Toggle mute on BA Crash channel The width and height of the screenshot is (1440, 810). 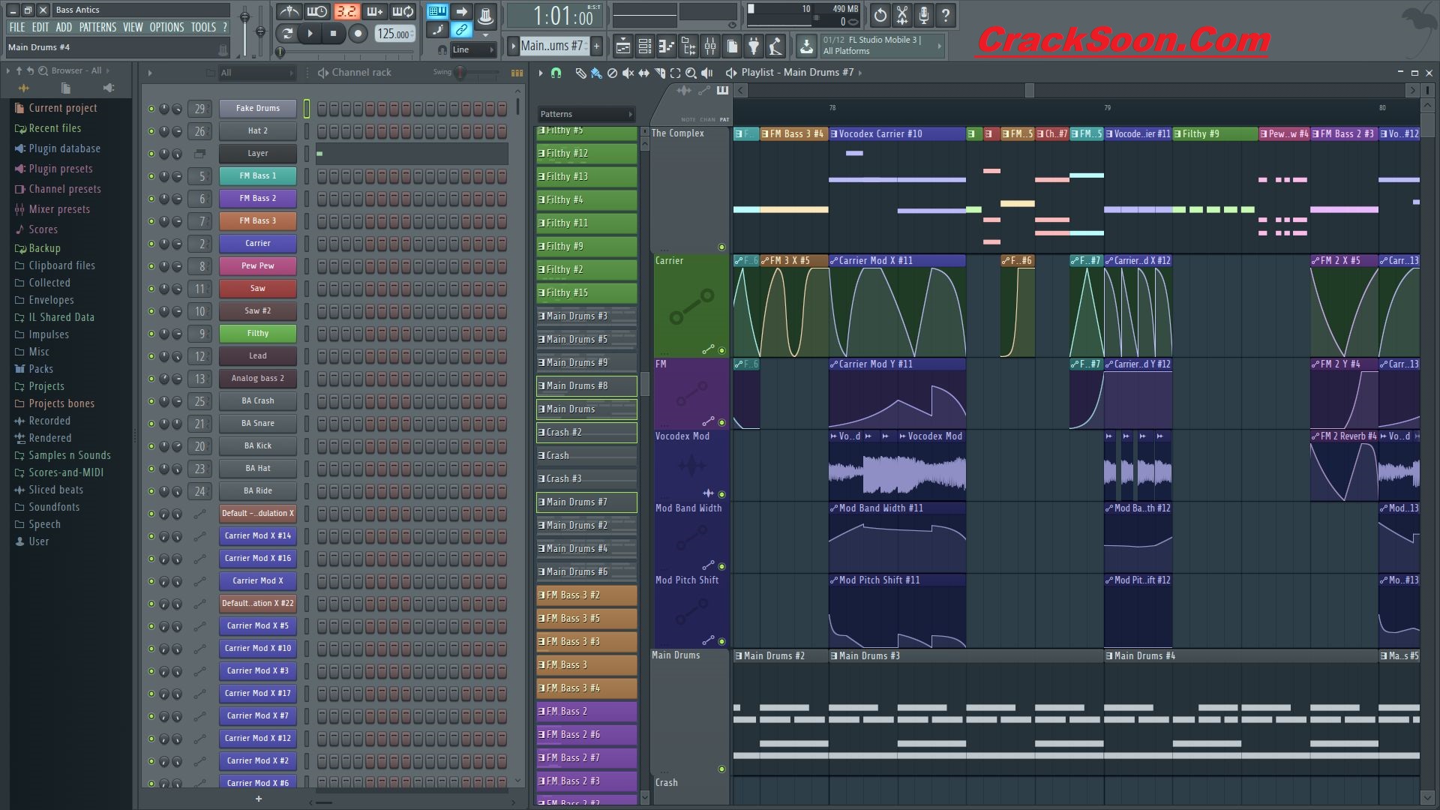pos(151,400)
